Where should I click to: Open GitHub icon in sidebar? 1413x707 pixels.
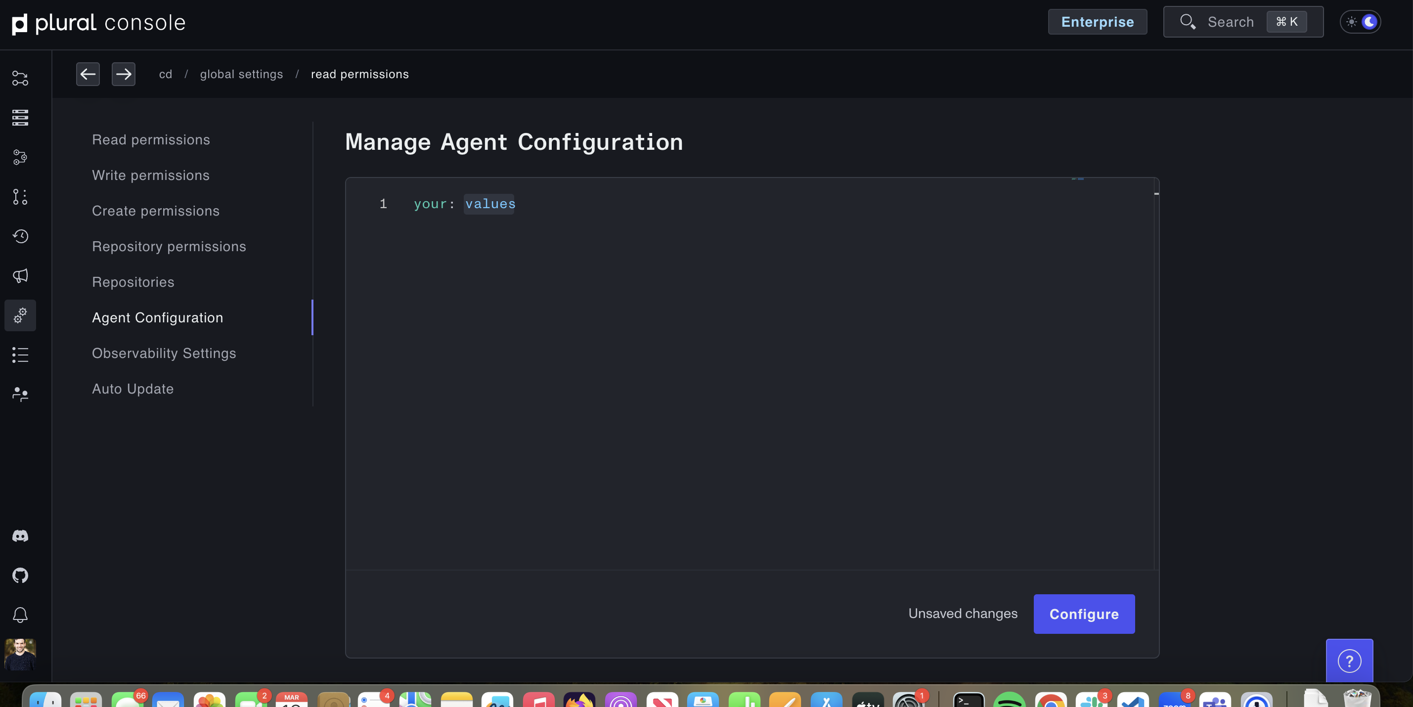[x=20, y=575]
